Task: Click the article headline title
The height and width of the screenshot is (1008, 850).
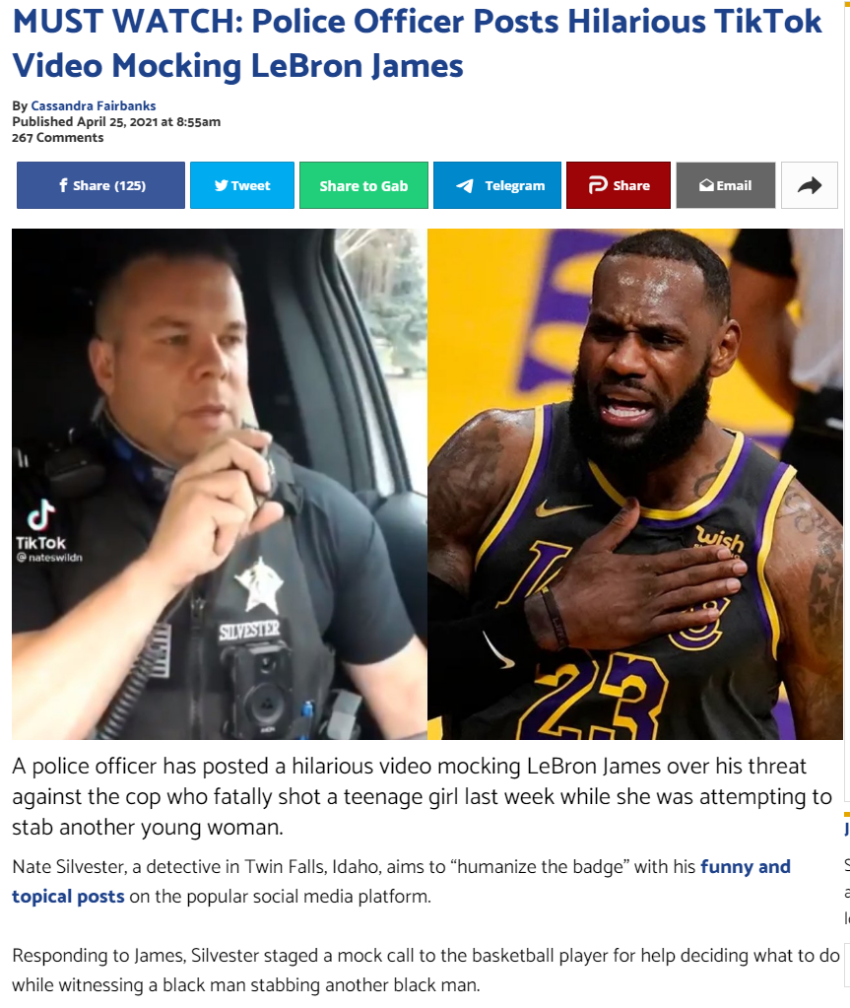Action: click(417, 43)
